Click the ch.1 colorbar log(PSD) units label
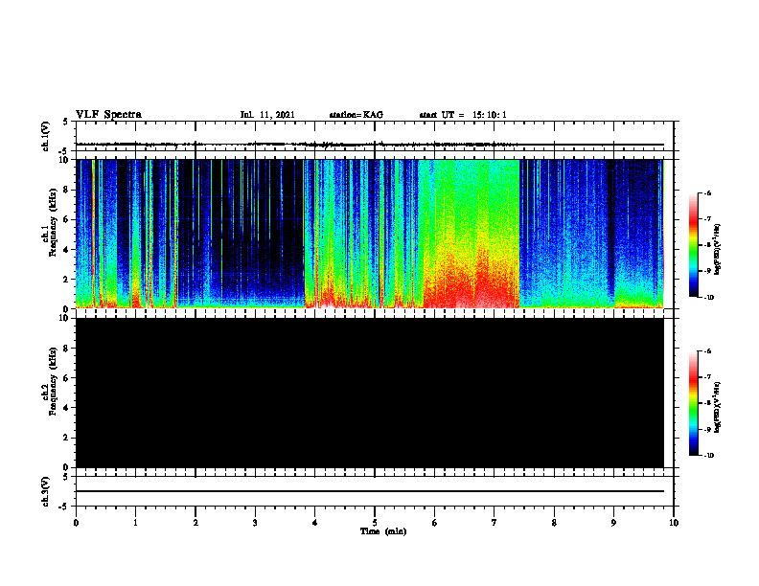The width and height of the screenshot is (759, 586). (717, 249)
